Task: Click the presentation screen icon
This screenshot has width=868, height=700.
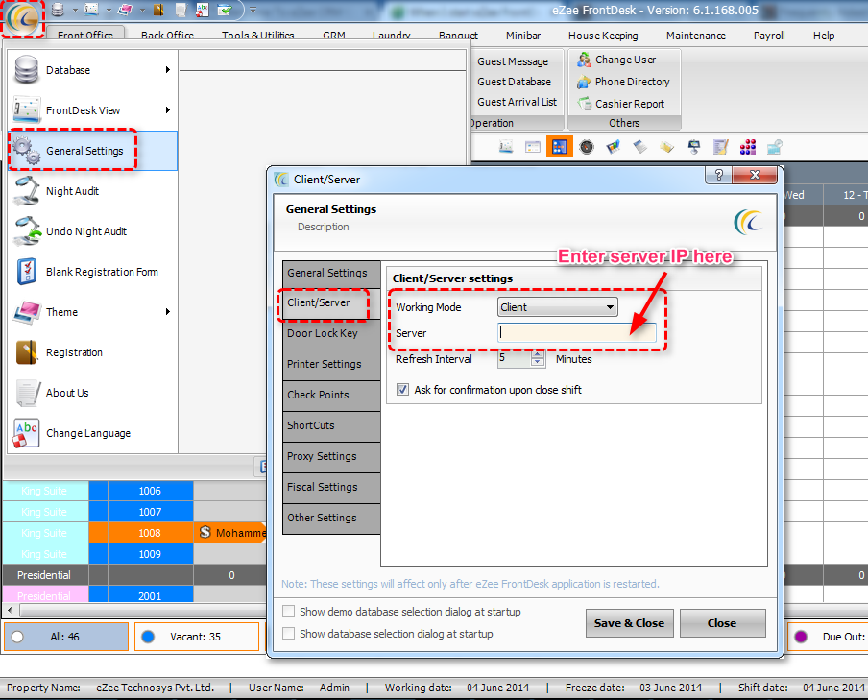Action: pyautogui.click(x=693, y=147)
